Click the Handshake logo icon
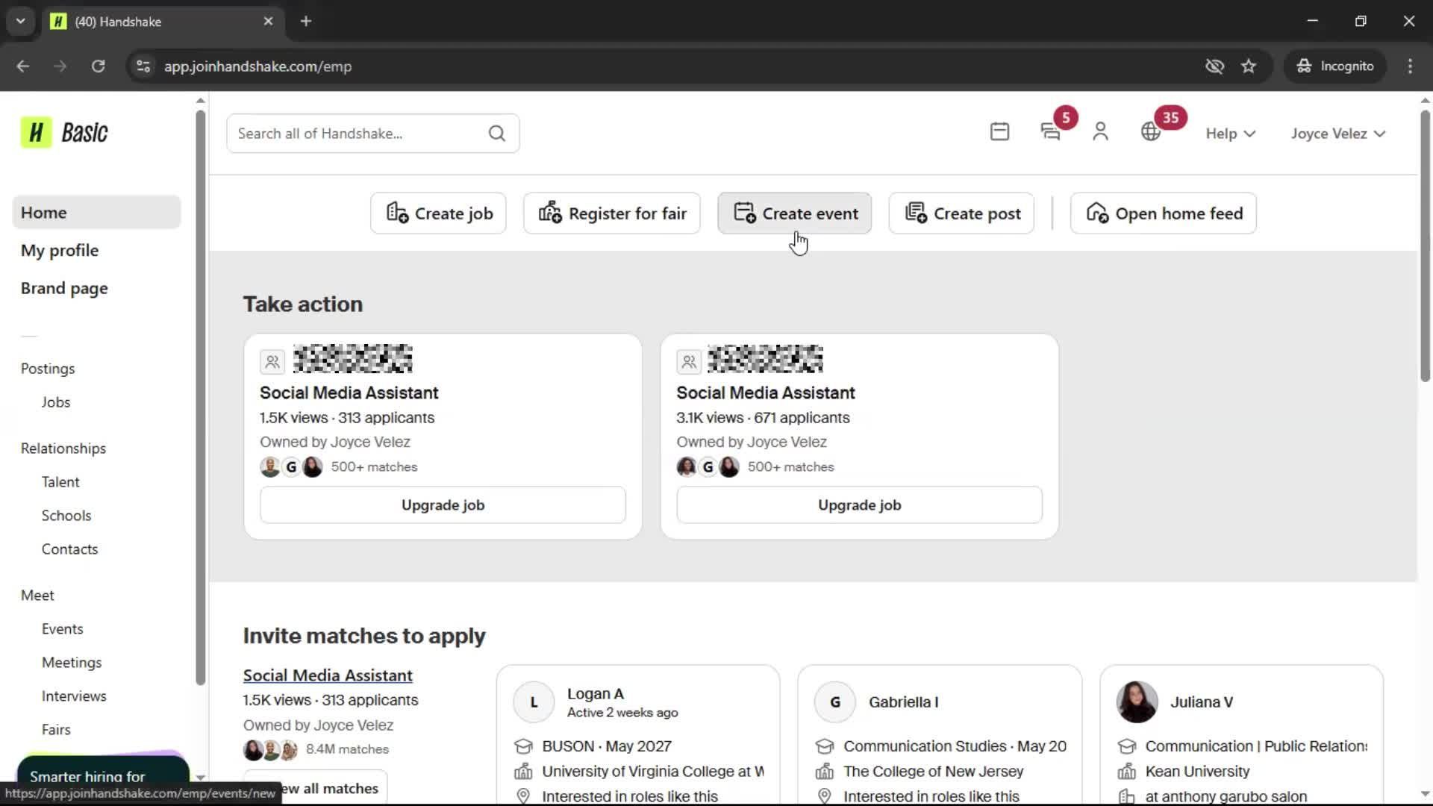Image resolution: width=1433 pixels, height=806 pixels. [x=36, y=133]
